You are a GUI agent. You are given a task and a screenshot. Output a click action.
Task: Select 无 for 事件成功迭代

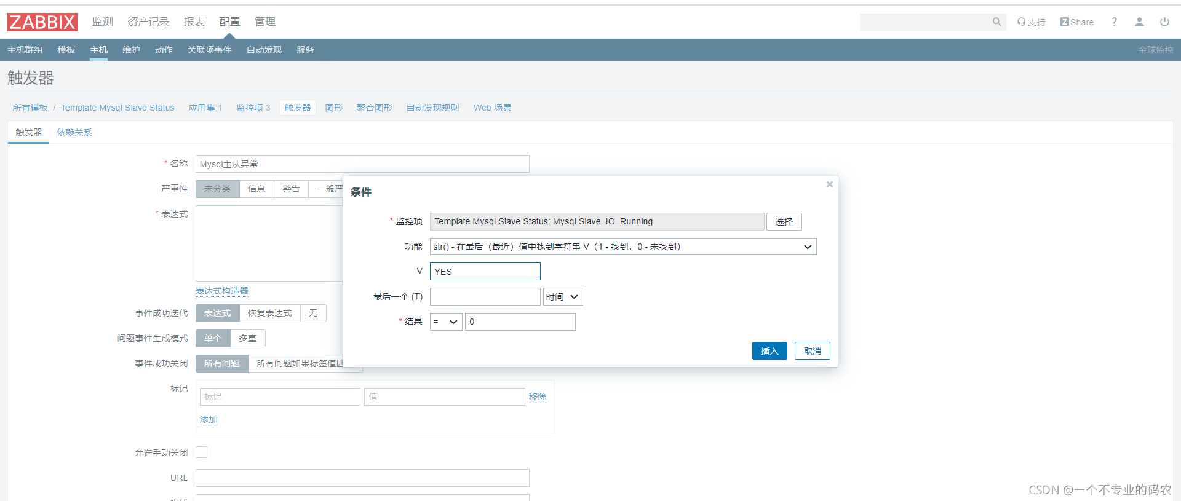click(313, 313)
